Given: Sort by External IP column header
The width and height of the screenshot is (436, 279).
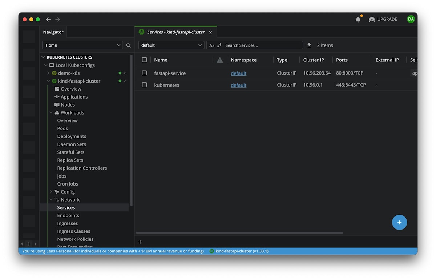Looking at the screenshot, I should (x=387, y=60).
